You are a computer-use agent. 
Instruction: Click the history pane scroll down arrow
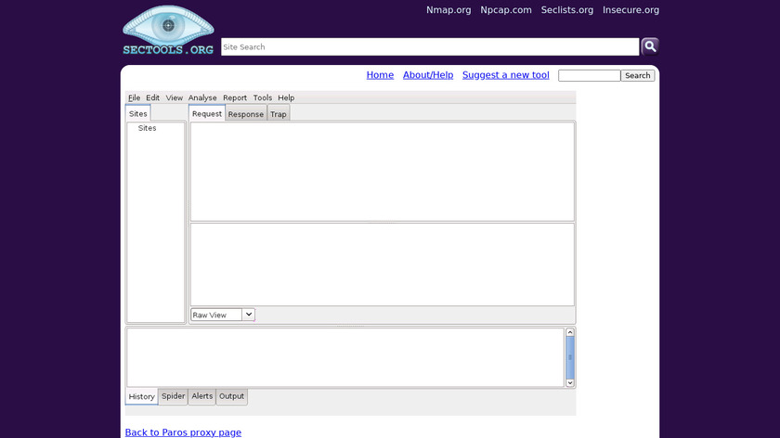[x=570, y=383]
